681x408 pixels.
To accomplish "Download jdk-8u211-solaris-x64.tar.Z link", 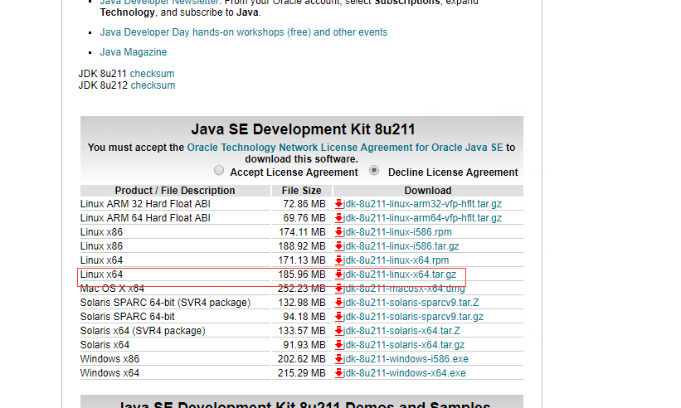I will click(401, 331).
